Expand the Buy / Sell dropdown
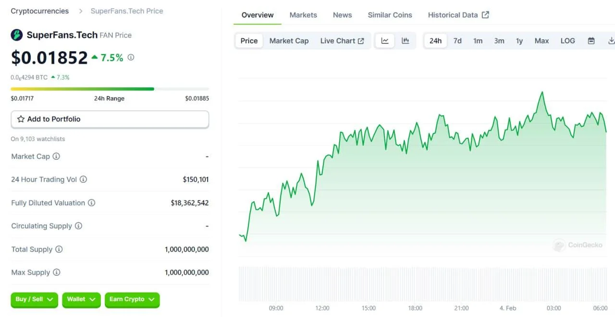615x317 pixels. (34, 299)
